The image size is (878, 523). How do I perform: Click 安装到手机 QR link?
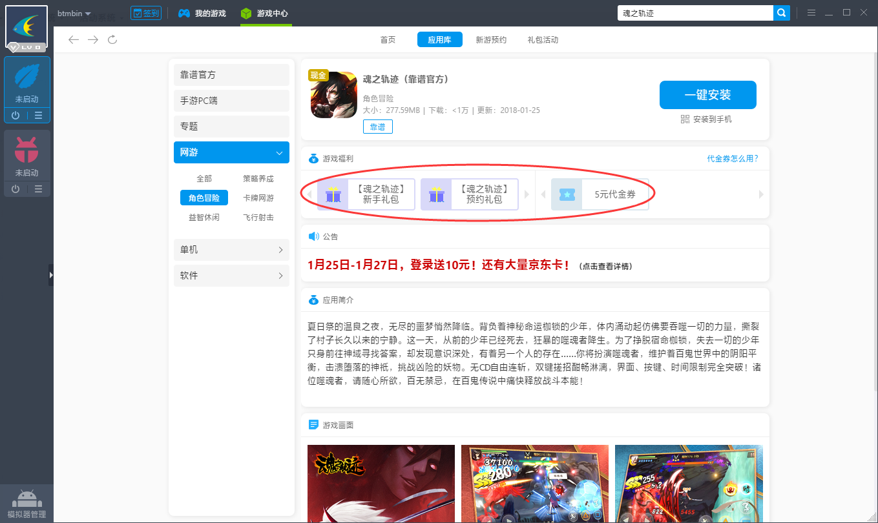[x=706, y=119]
